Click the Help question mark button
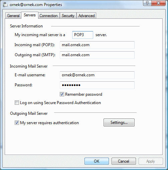Image resolution: width=168 pixels, height=170 pixels. [x=147, y=3]
